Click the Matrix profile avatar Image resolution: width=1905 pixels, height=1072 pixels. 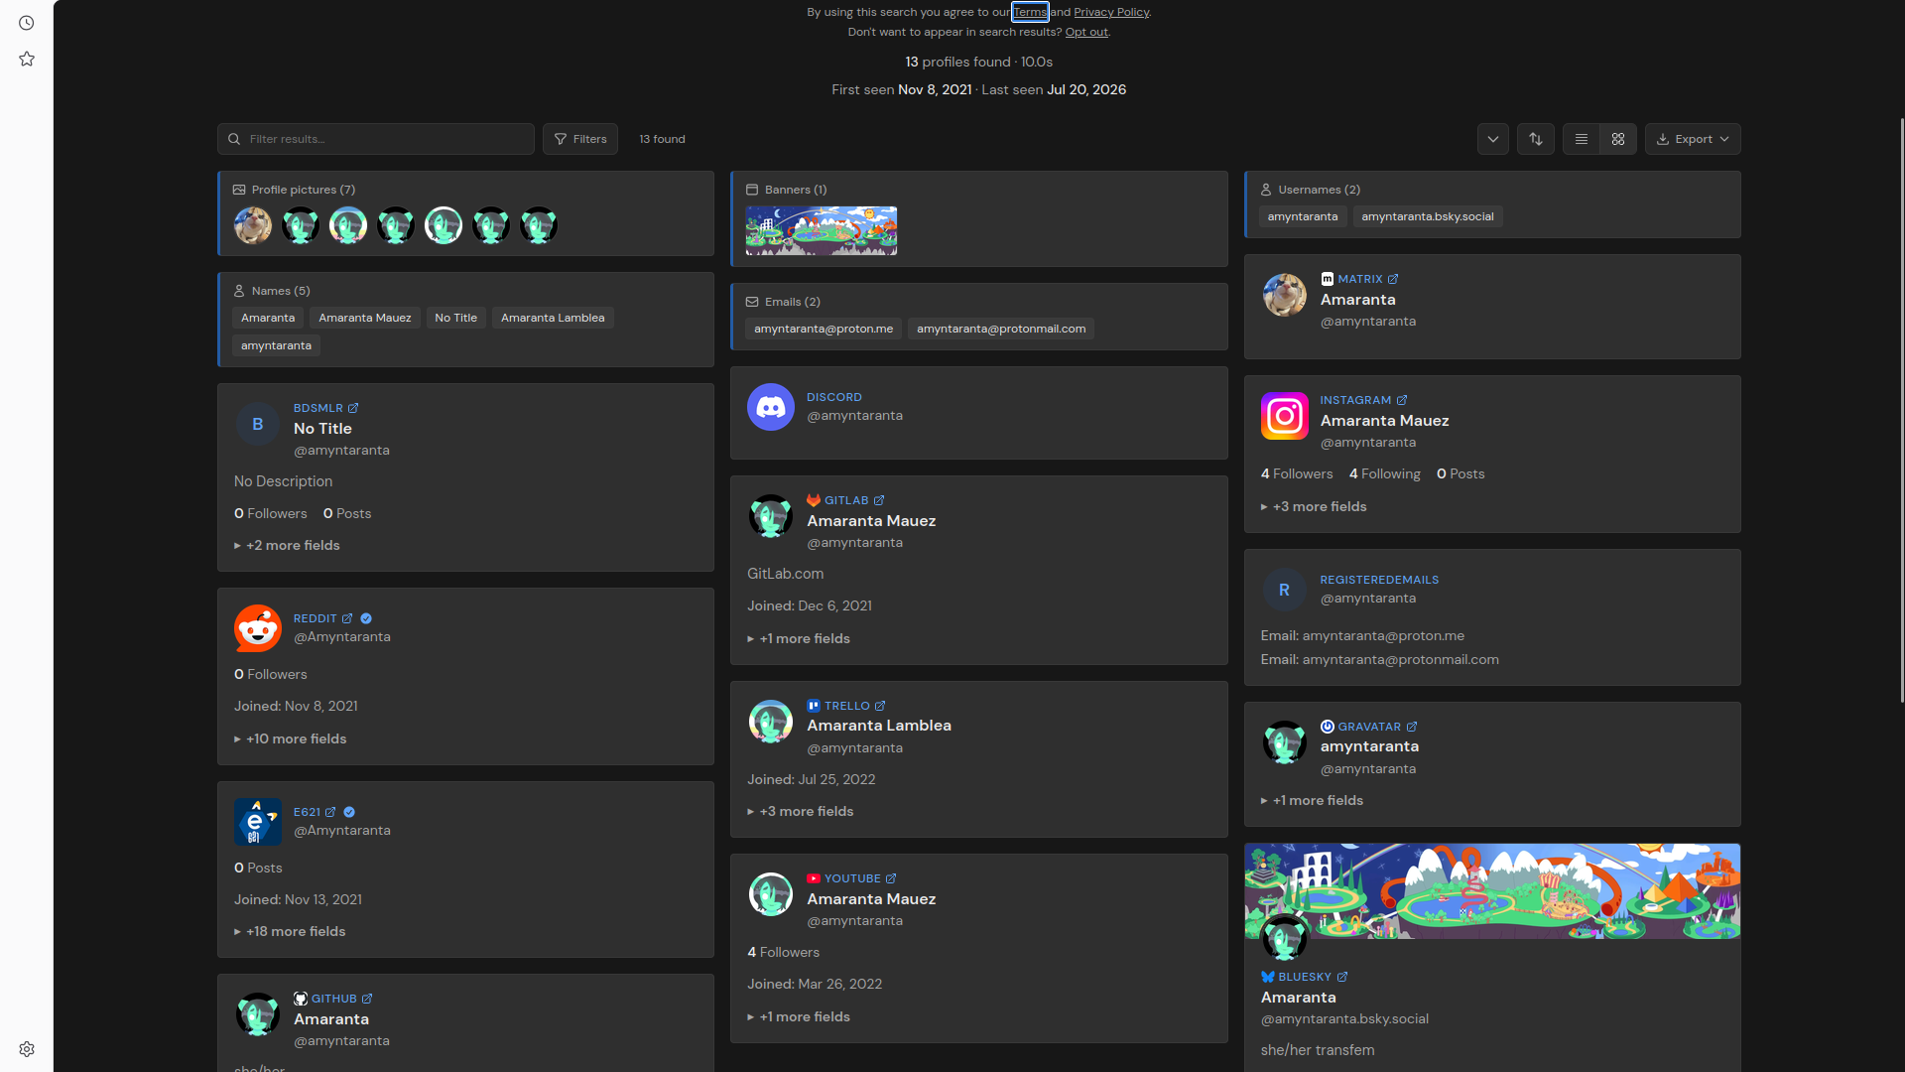1285,295
